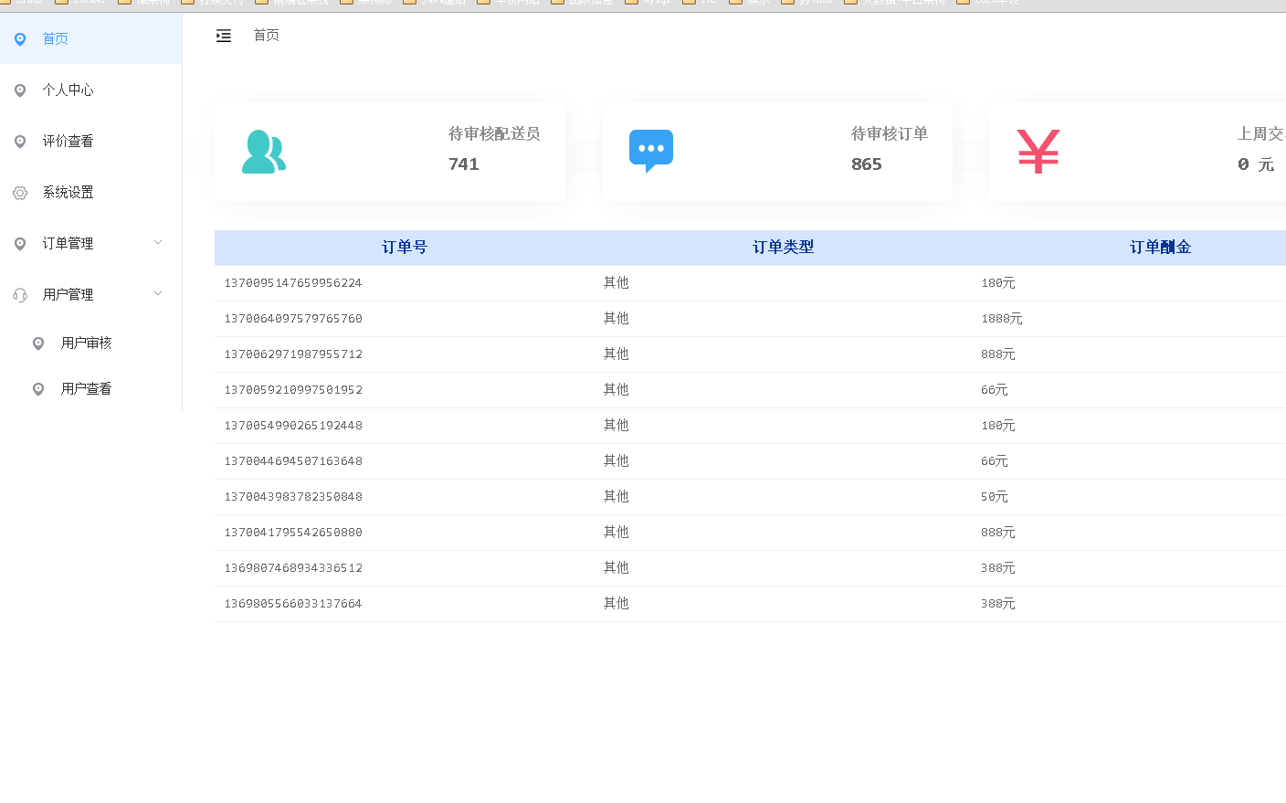Open 系统设置 menu item
This screenshot has width=1286, height=803.
click(91, 192)
